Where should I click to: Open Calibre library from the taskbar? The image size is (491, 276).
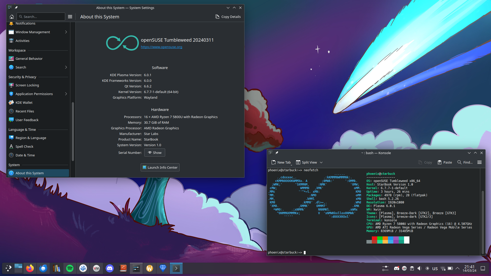(x=57, y=268)
